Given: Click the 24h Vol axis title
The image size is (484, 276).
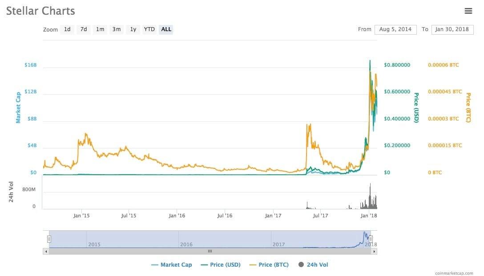Looking at the screenshot, I should pos(11,192).
